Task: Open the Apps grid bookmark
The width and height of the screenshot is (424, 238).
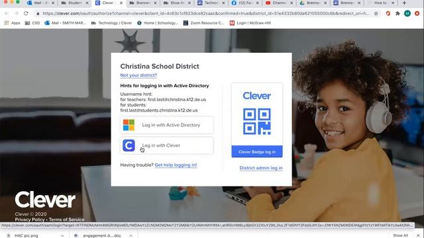Action: point(12,23)
